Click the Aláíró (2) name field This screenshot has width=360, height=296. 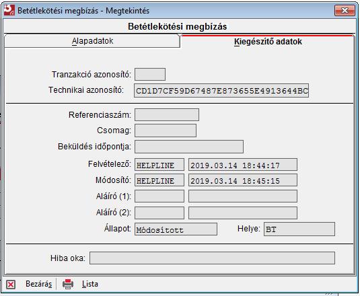[x=159, y=213]
